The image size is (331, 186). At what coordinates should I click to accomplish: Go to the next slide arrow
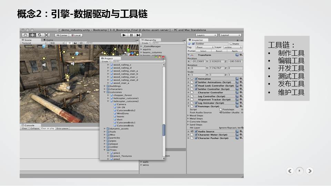coord(310,171)
